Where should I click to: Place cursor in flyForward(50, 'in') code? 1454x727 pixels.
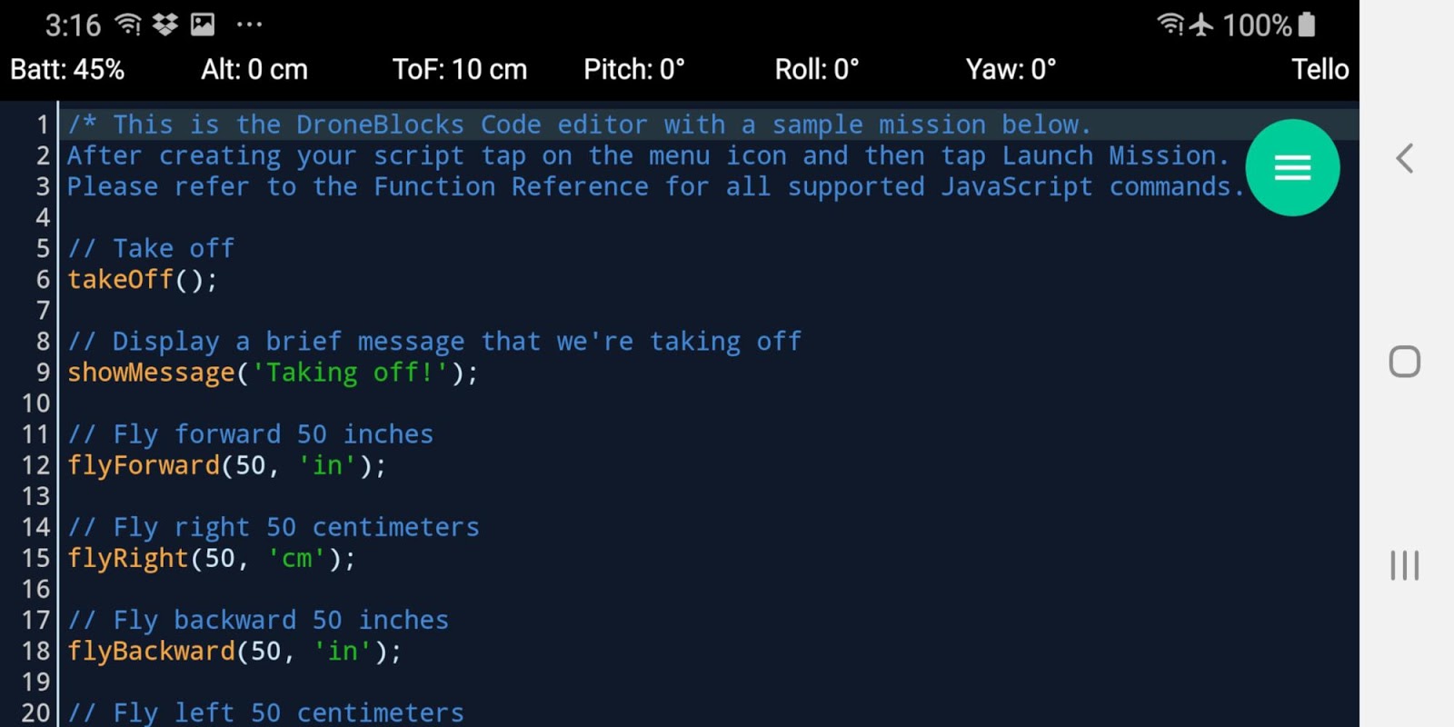click(227, 465)
